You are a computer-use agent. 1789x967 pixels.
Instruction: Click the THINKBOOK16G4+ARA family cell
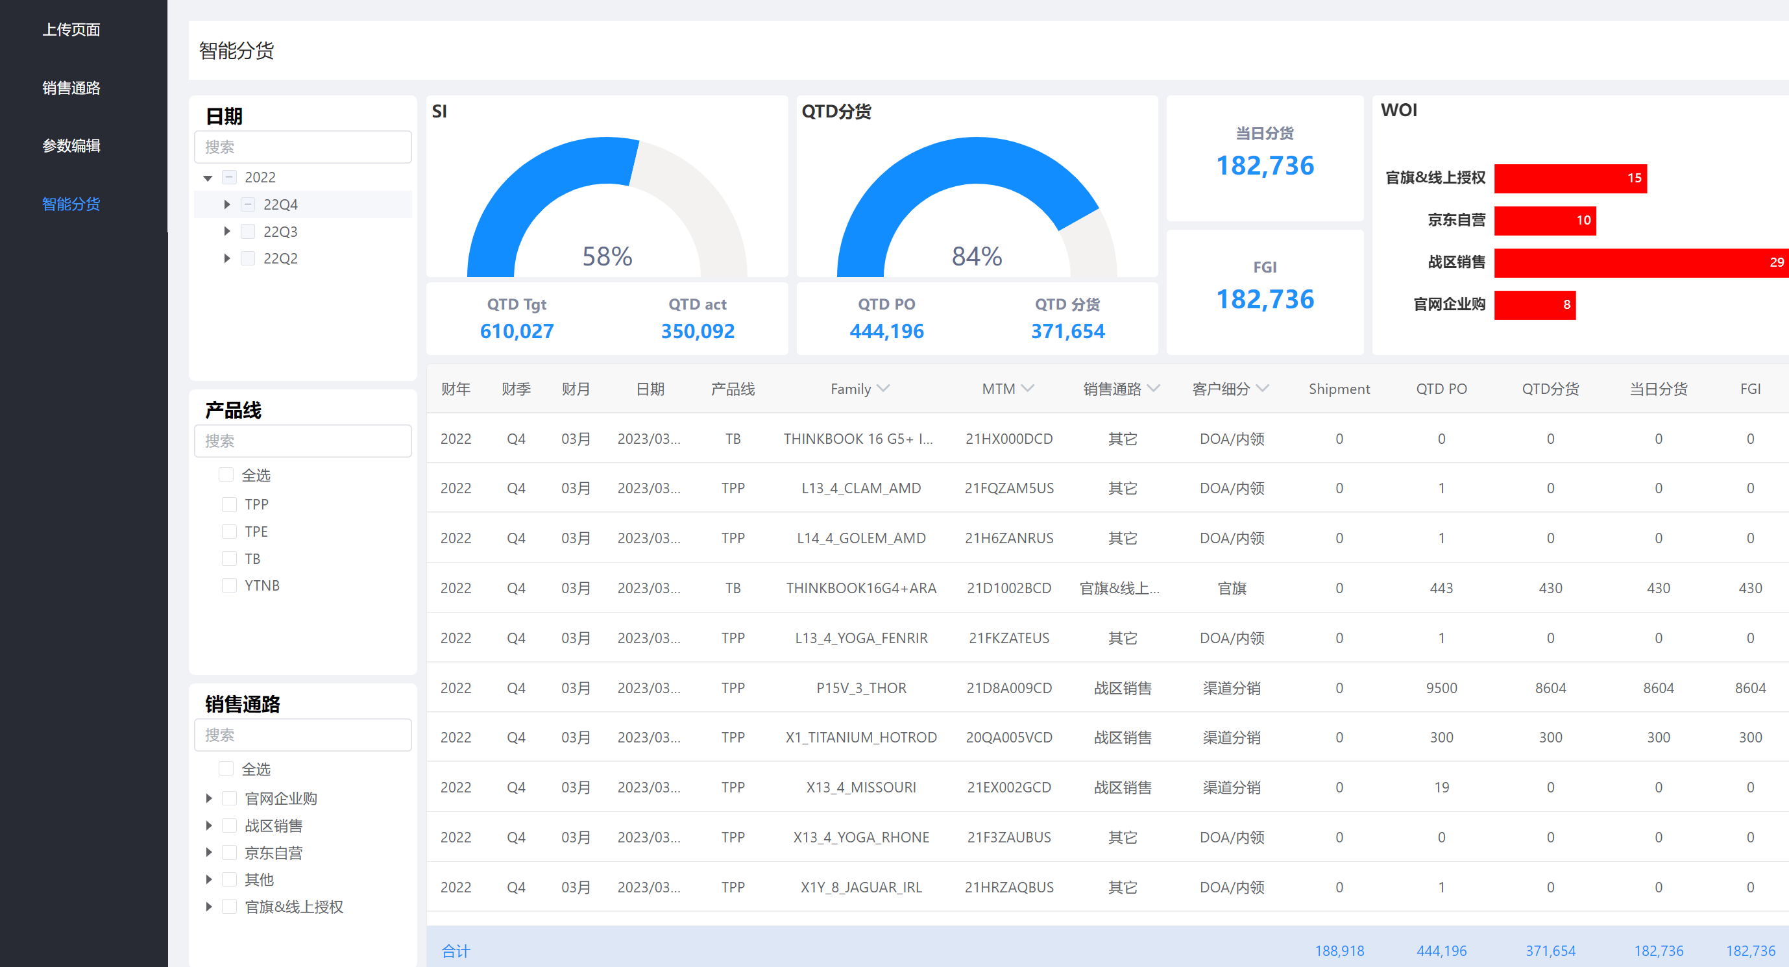coord(861,589)
